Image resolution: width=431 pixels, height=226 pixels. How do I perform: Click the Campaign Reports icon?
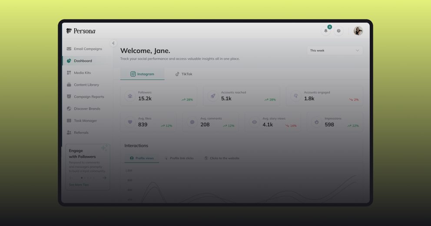coord(69,97)
